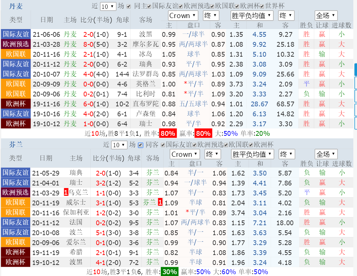This screenshot has height=276, width=357.
Task: Click home team 威尔士 in Finland table
Action: click(x=76, y=202)
